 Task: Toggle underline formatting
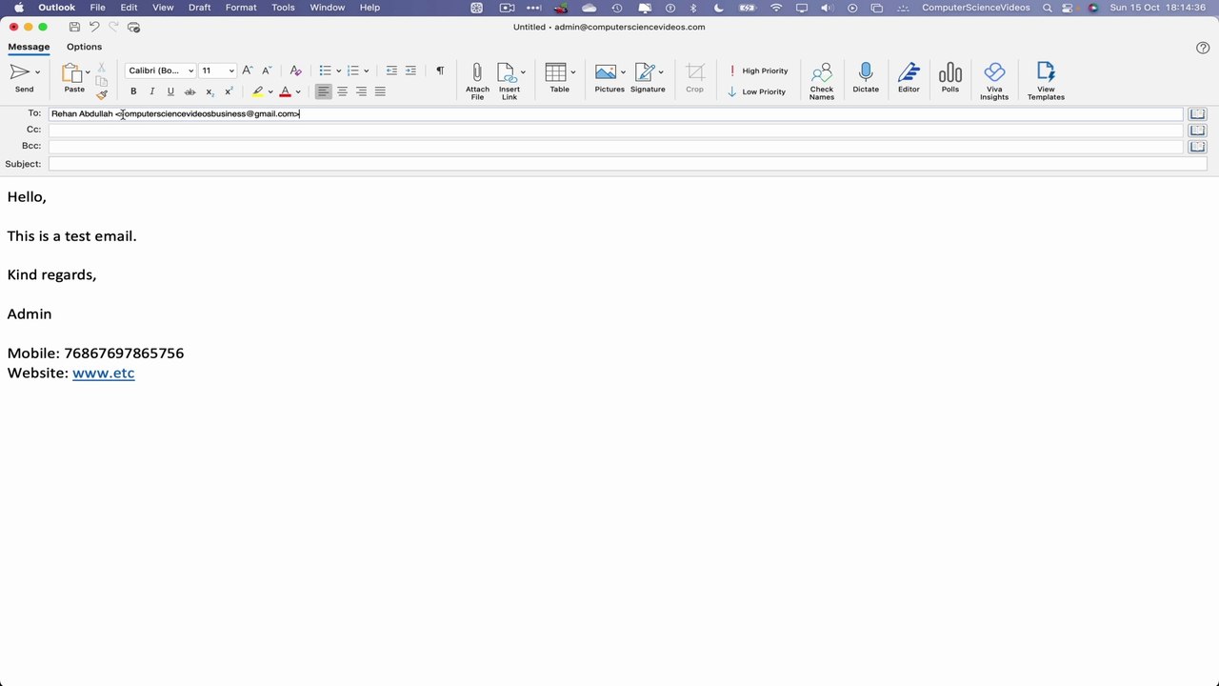(x=170, y=91)
